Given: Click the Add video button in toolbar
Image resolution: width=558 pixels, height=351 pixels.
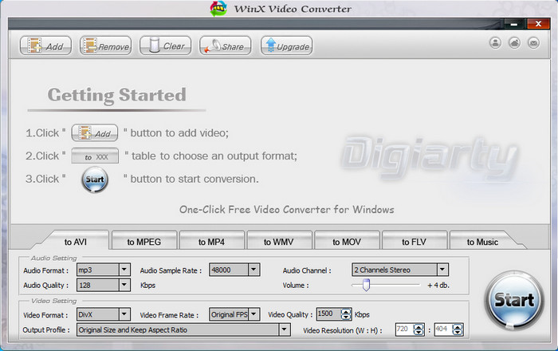Looking at the screenshot, I should pyautogui.click(x=45, y=46).
